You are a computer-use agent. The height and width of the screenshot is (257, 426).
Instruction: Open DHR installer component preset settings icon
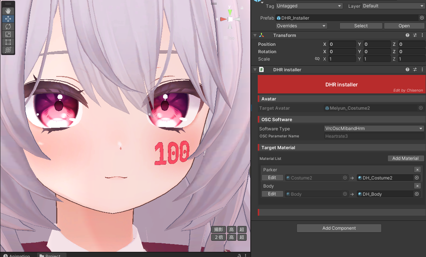[415, 70]
